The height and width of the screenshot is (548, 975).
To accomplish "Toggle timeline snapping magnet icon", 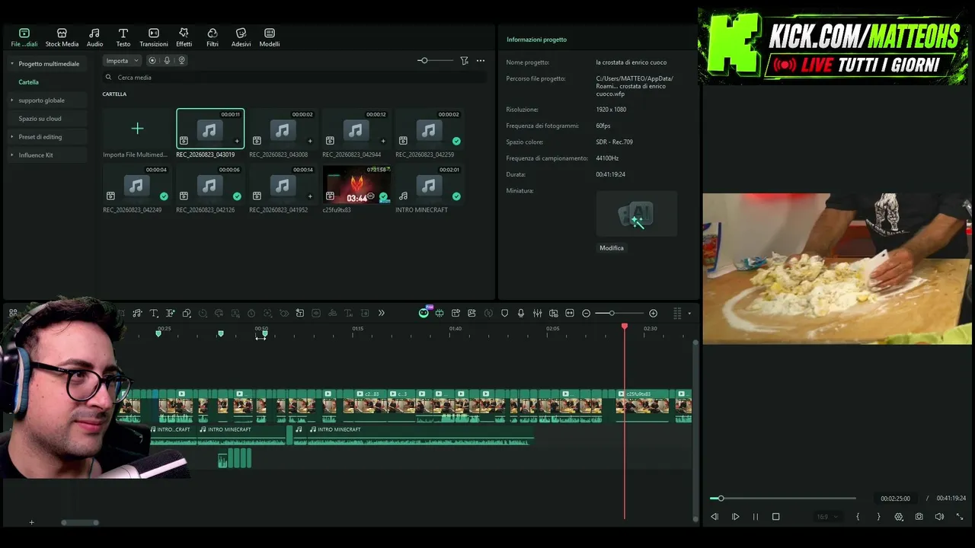I will tap(440, 314).
